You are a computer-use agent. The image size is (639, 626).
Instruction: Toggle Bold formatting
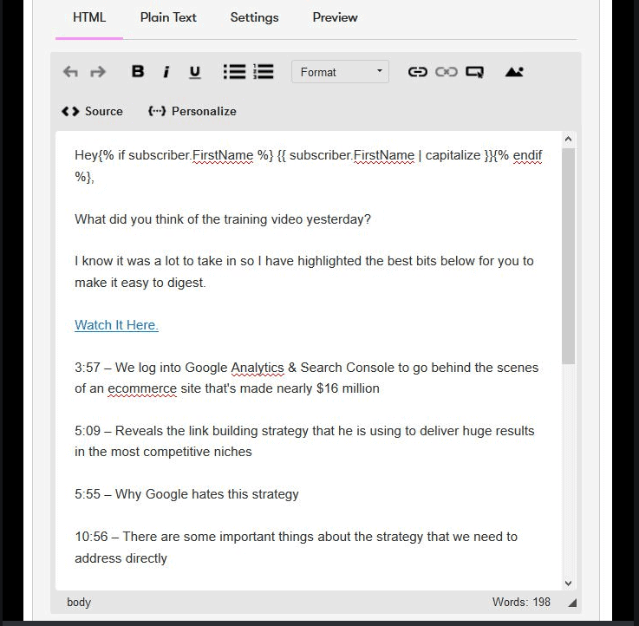(138, 72)
